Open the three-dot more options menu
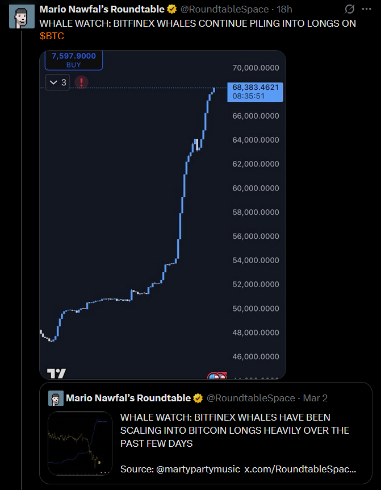The image size is (381, 490). pos(366,9)
